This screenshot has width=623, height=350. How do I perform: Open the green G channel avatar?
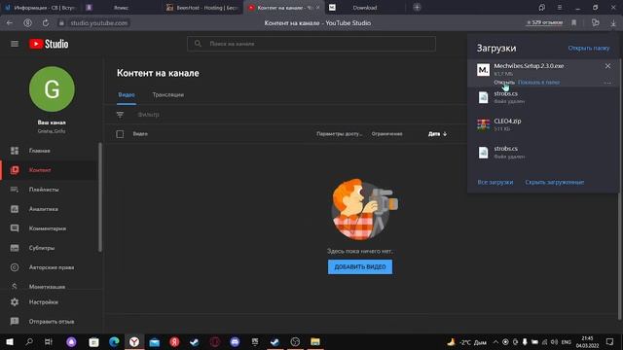point(52,88)
